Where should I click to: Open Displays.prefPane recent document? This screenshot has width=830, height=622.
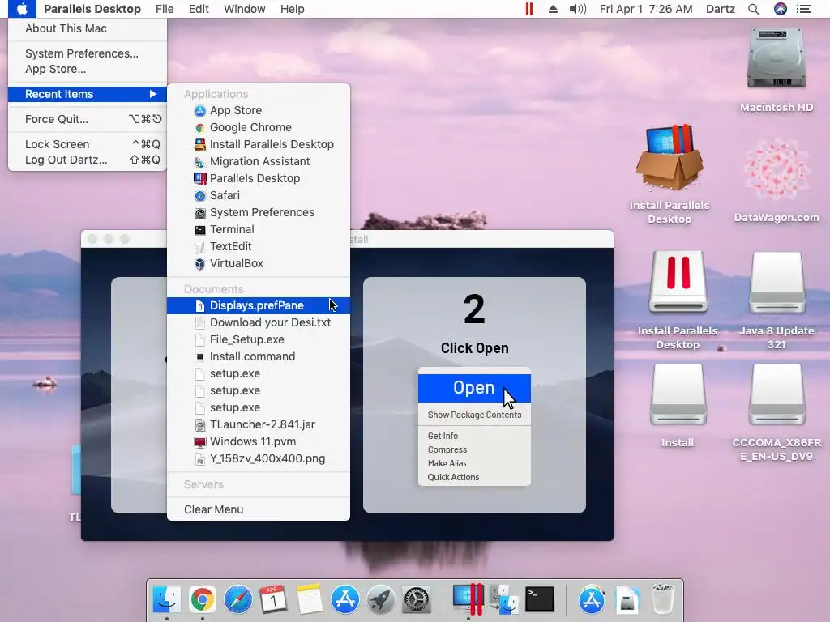(x=259, y=305)
